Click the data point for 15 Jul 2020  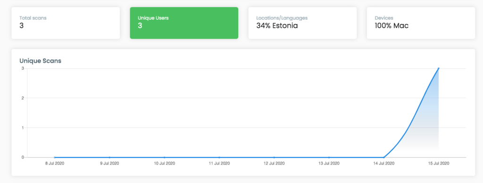pos(438,68)
